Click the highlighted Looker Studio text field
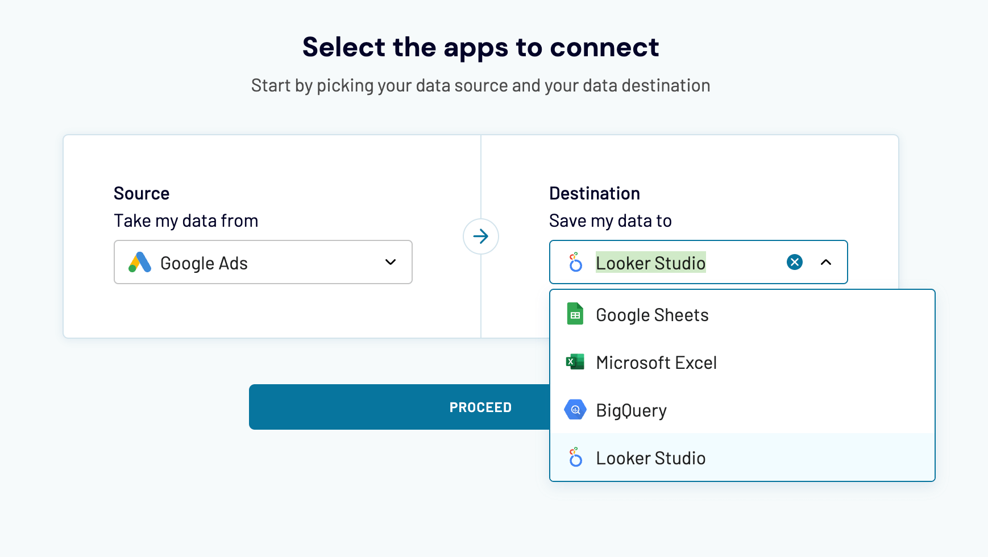 (650, 262)
